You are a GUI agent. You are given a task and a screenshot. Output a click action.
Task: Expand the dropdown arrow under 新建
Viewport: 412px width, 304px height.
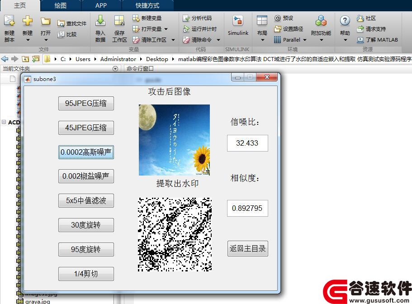coord(28,40)
